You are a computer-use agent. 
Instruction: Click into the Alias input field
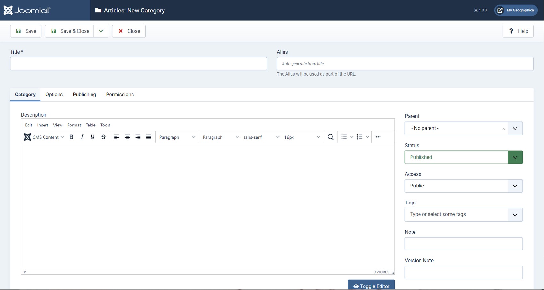(405, 64)
